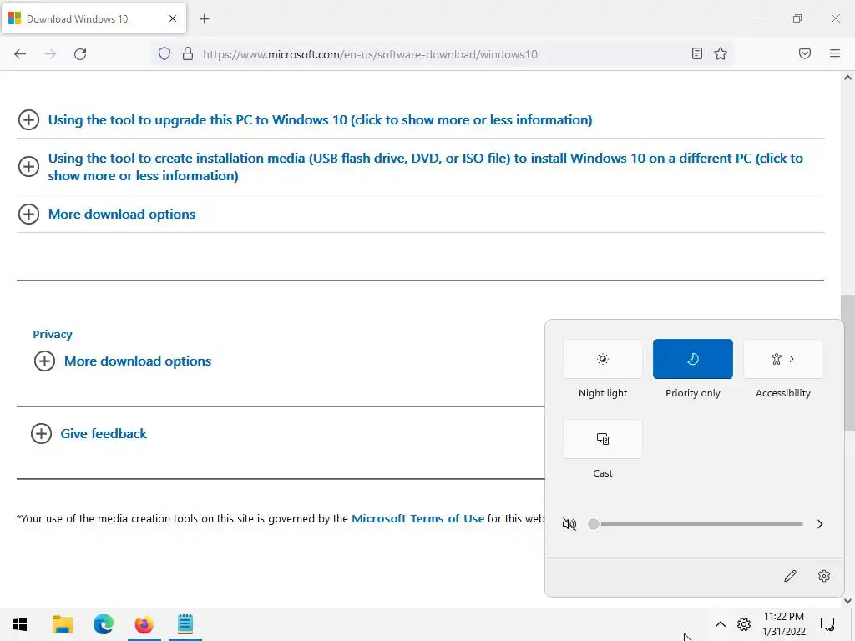Open the clock showing 11:22 PM

coord(783,624)
